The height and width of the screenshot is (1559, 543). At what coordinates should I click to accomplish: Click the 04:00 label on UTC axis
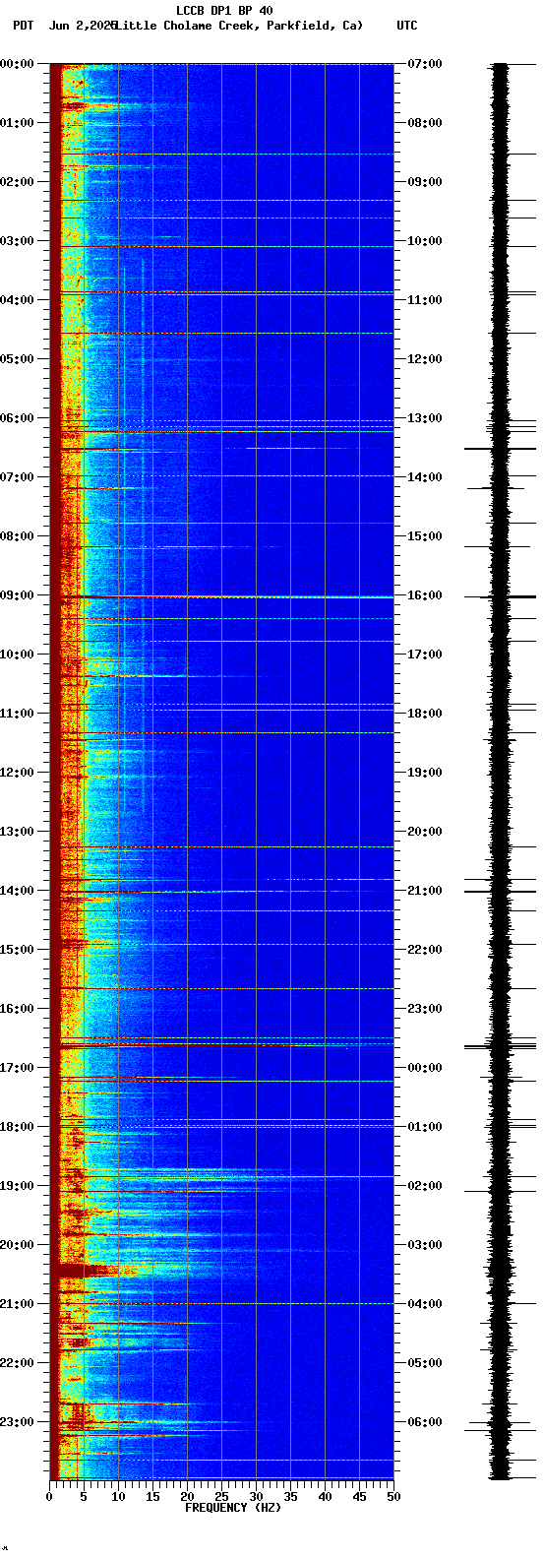[x=425, y=1304]
